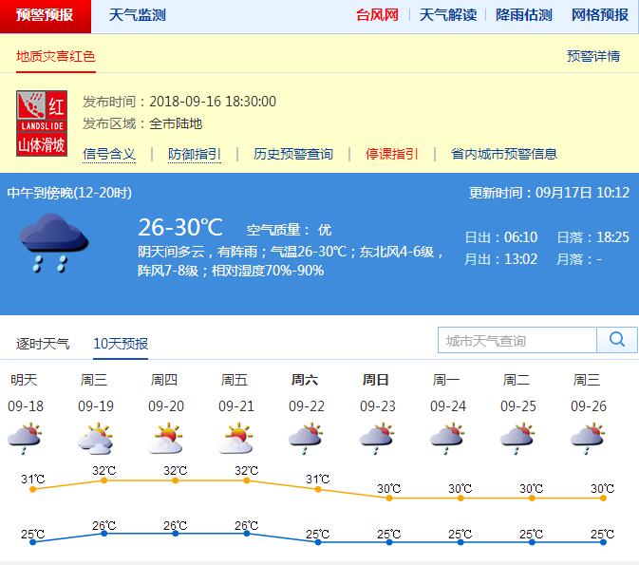Open the 降雨估测 link
The image size is (639, 565).
[524, 15]
